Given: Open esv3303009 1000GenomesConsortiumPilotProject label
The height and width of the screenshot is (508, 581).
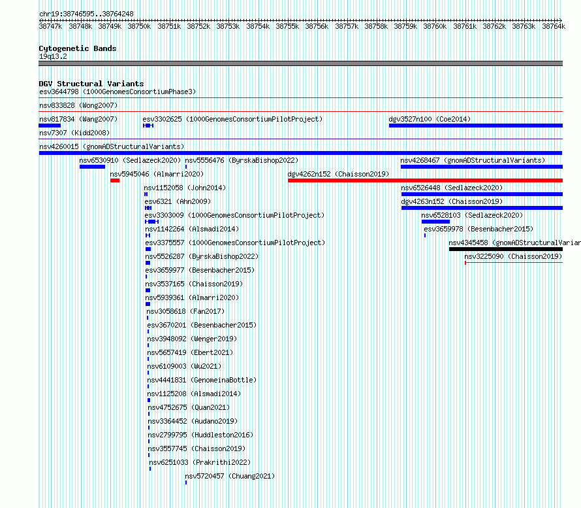Looking at the screenshot, I should 234,215.
